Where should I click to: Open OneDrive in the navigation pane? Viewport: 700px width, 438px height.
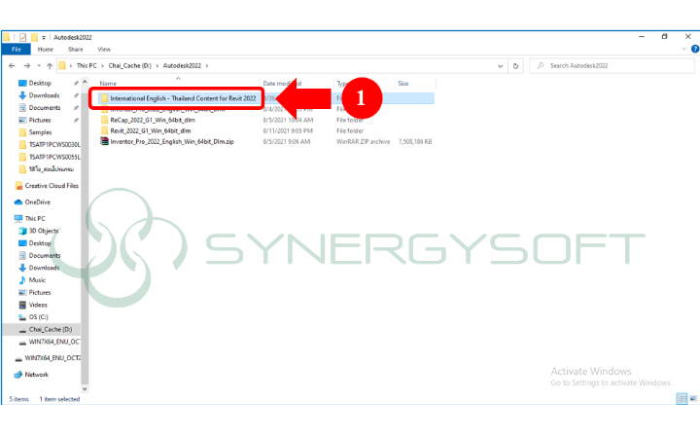click(38, 201)
